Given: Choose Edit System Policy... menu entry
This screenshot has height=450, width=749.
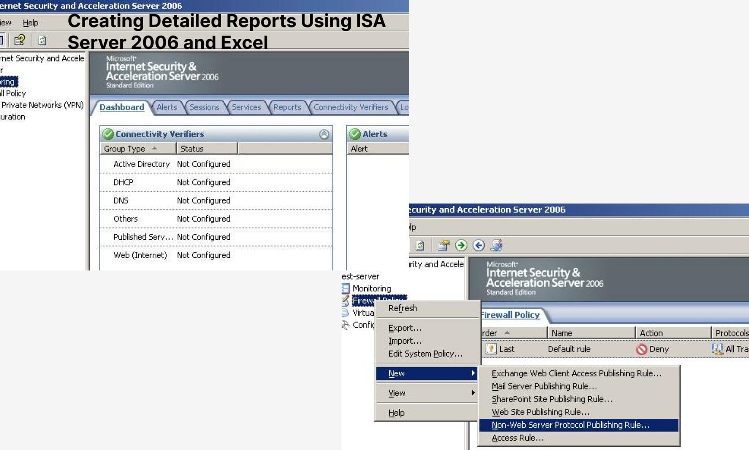Looking at the screenshot, I should point(427,354).
